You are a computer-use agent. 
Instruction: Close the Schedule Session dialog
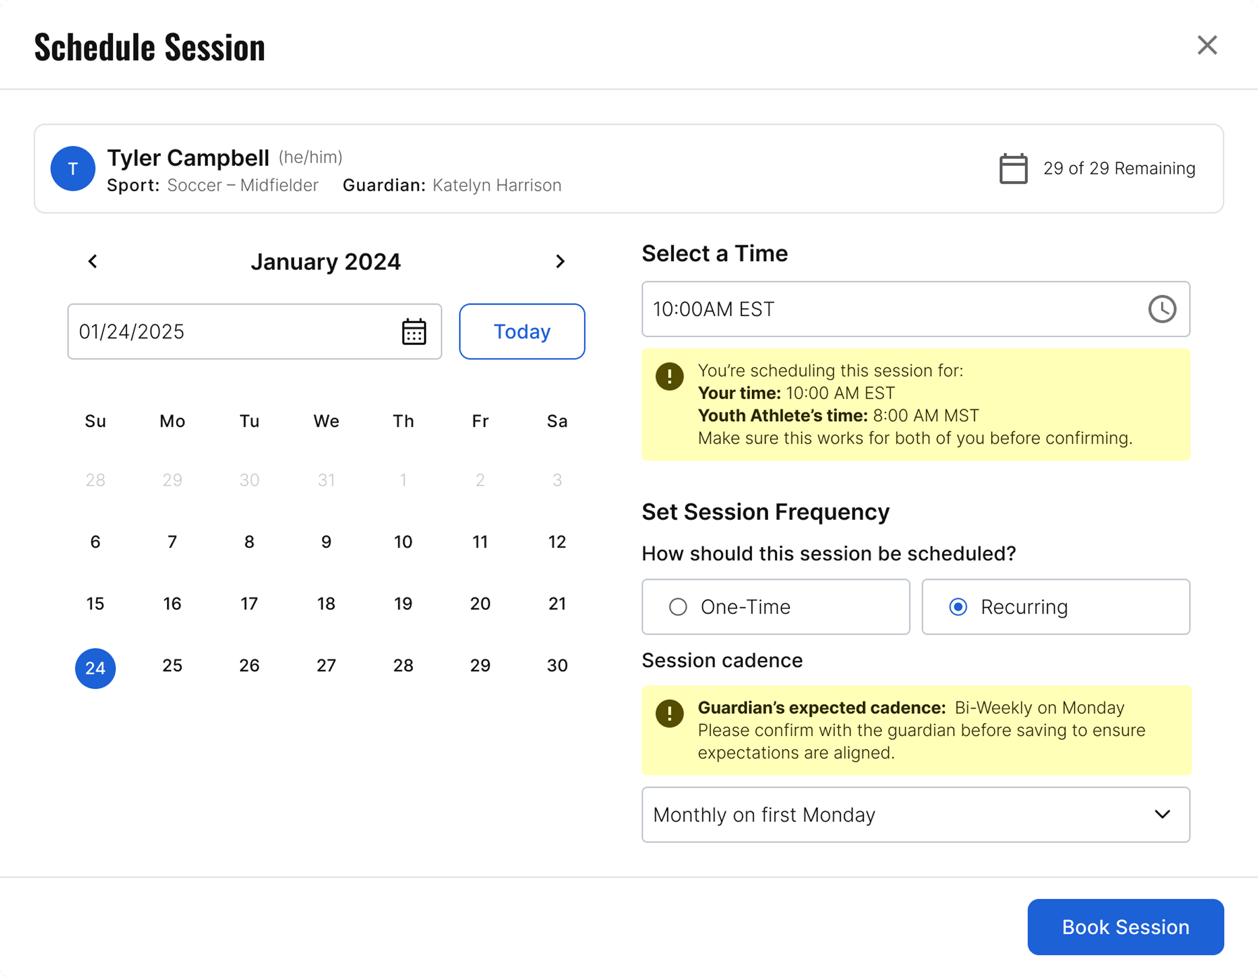1207,45
